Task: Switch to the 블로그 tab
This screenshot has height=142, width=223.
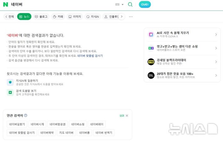Action: [x=41, y=16]
